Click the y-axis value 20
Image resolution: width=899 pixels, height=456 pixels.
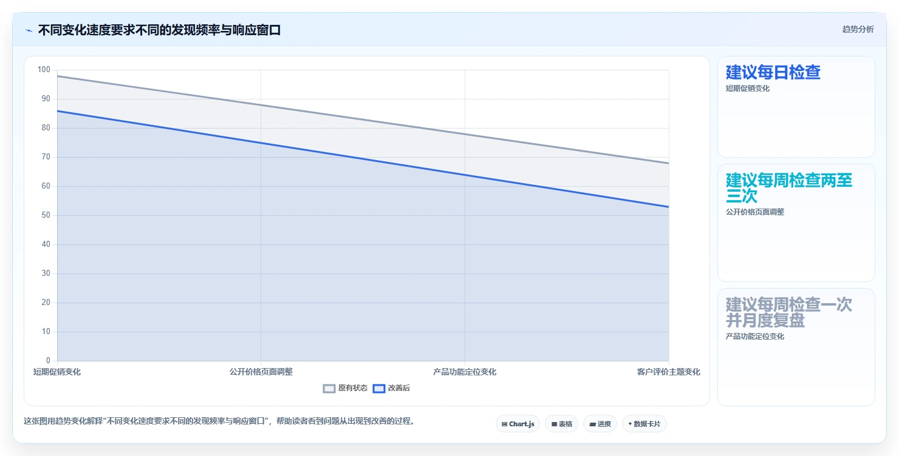click(46, 303)
